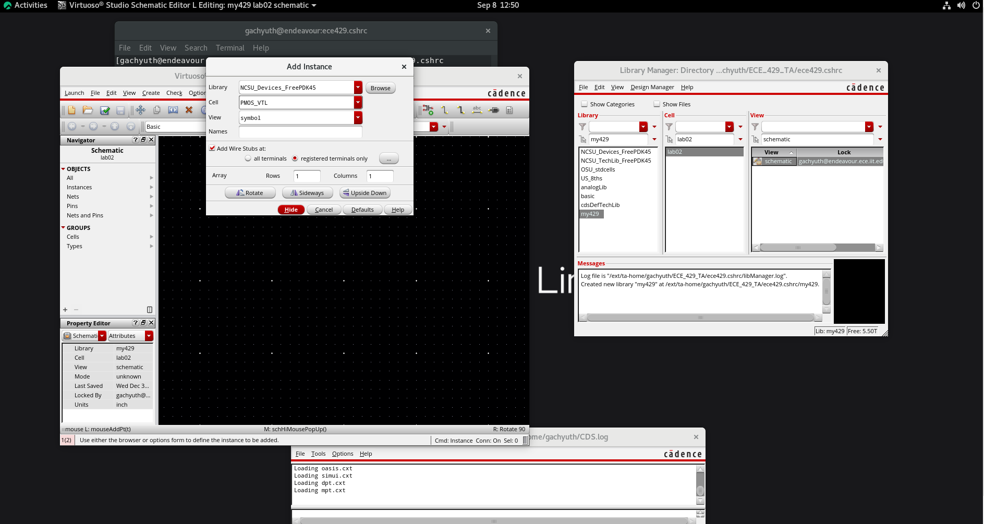Select the all terminals radio button
This screenshot has height=524, width=984.
click(248, 159)
